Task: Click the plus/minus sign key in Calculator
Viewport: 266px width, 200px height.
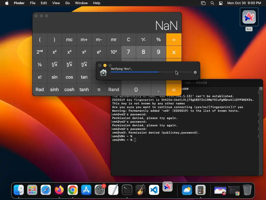Action: 143,40
